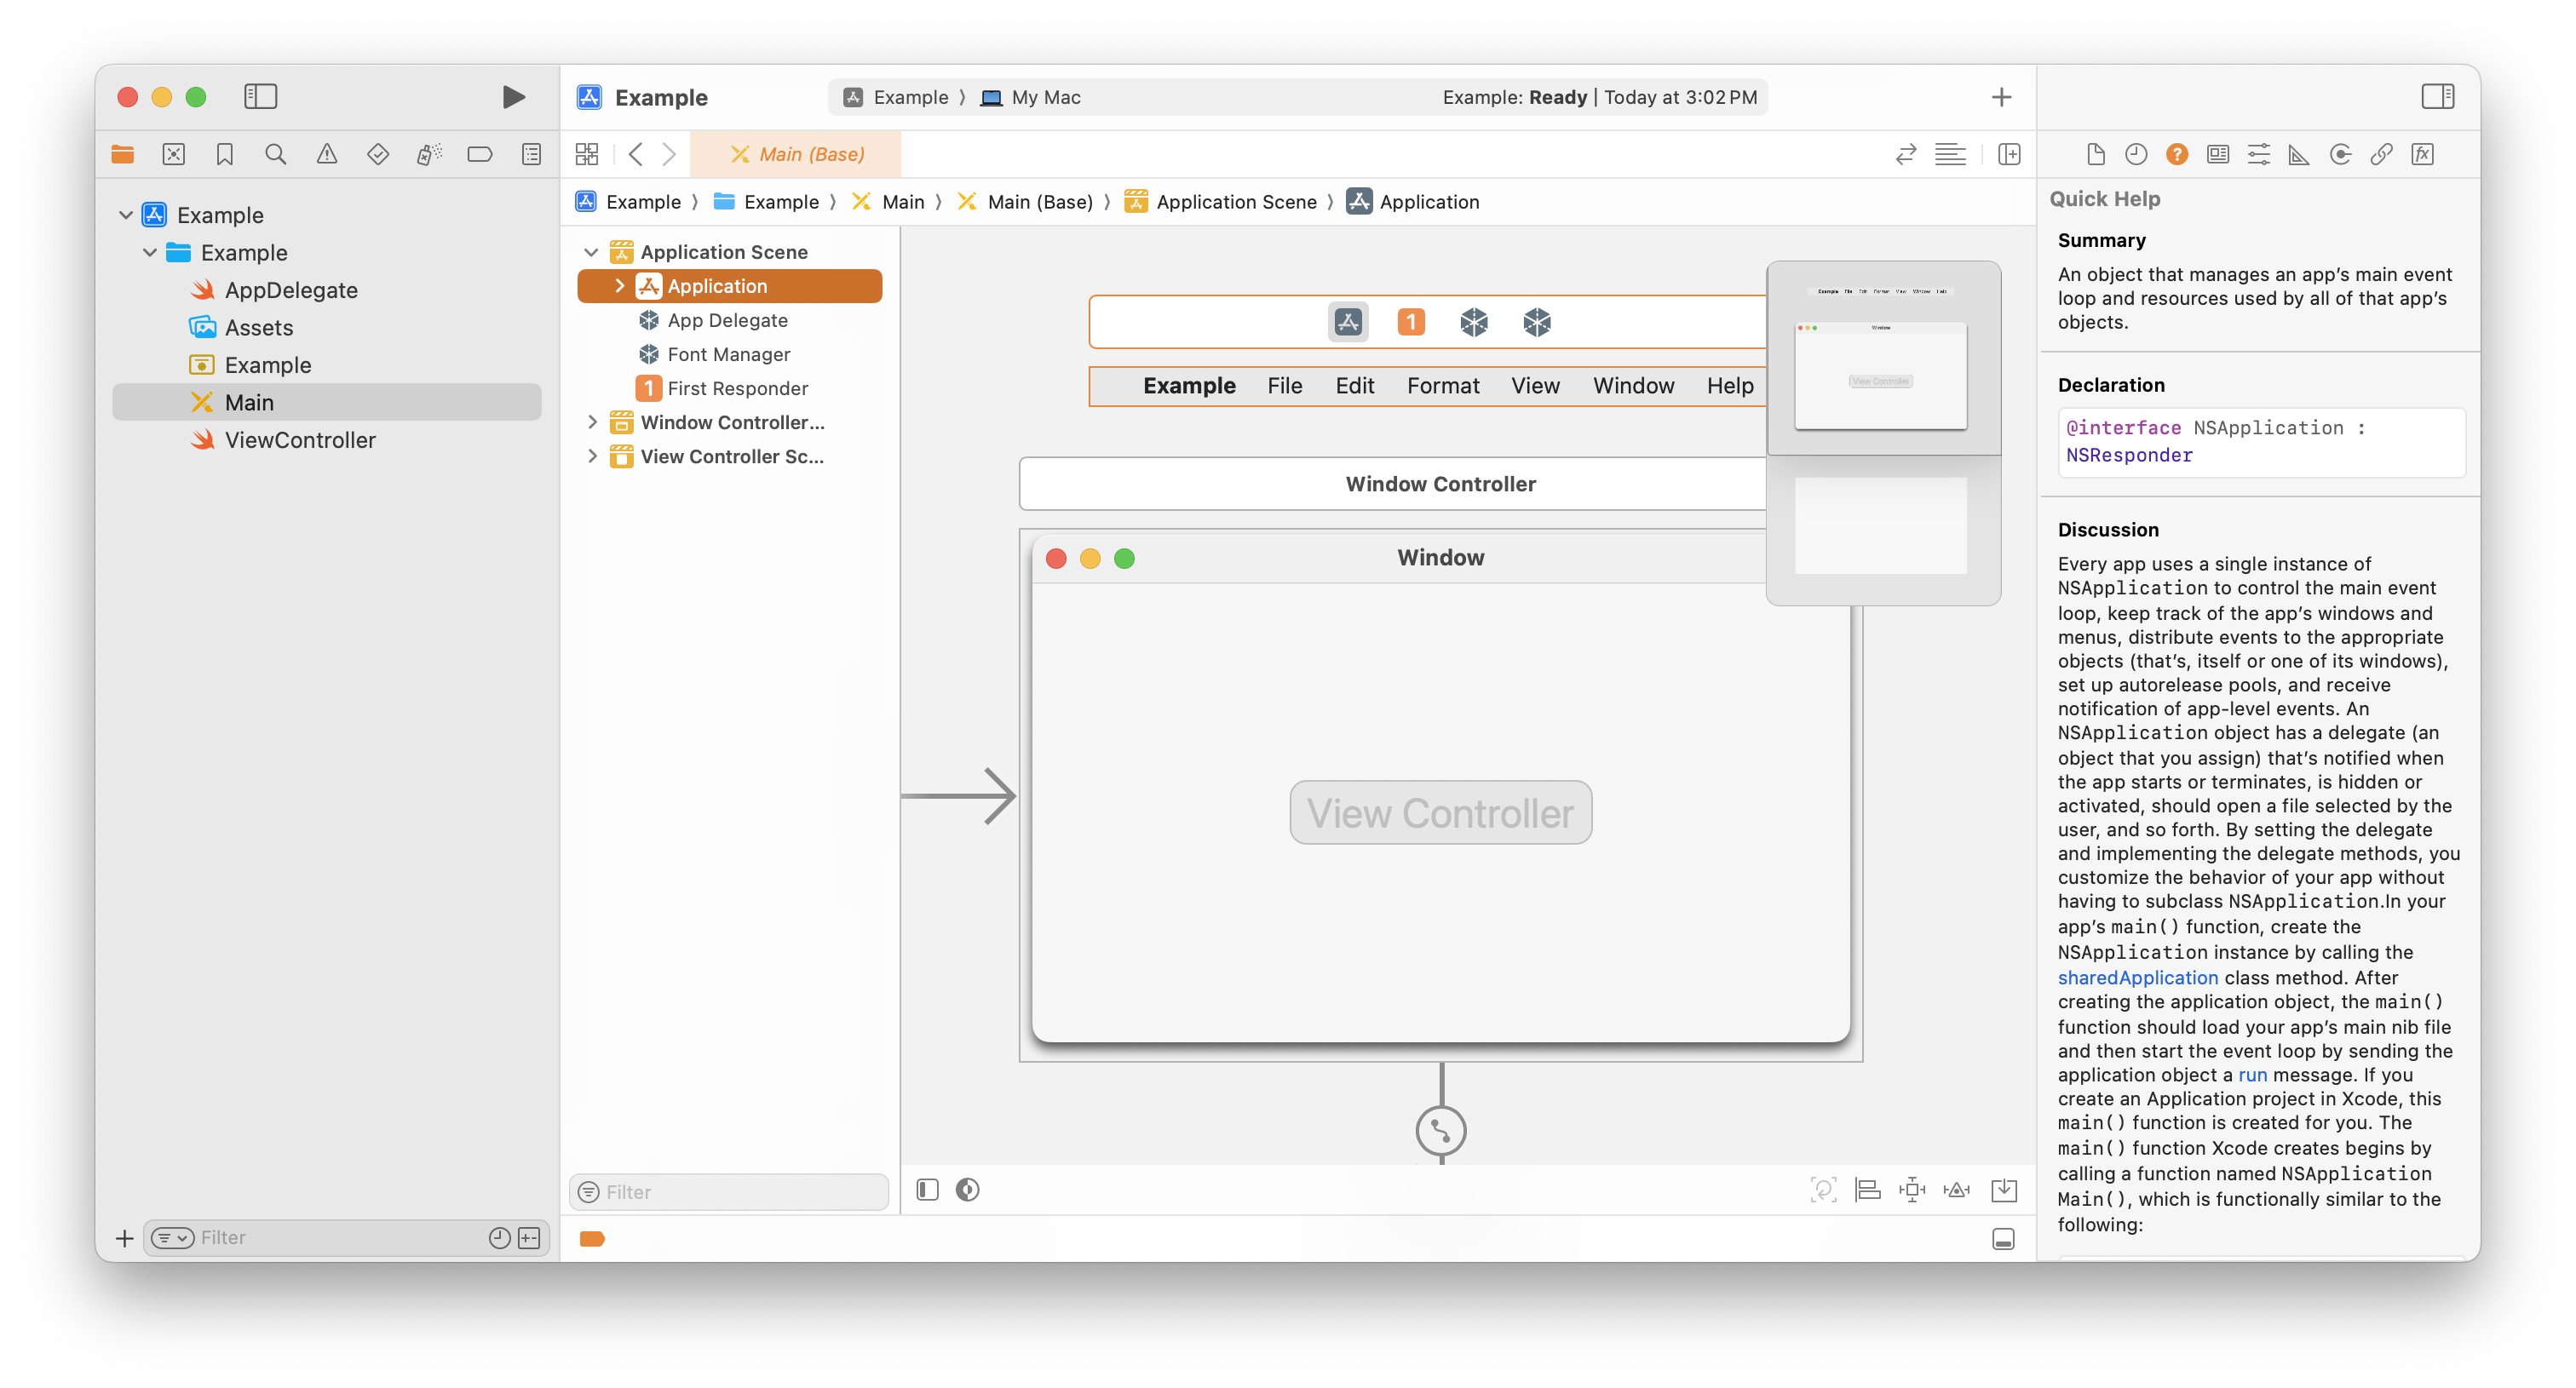This screenshot has height=1388, width=2576.
Task: Open the sharedApplication documentation link
Action: (2137, 978)
